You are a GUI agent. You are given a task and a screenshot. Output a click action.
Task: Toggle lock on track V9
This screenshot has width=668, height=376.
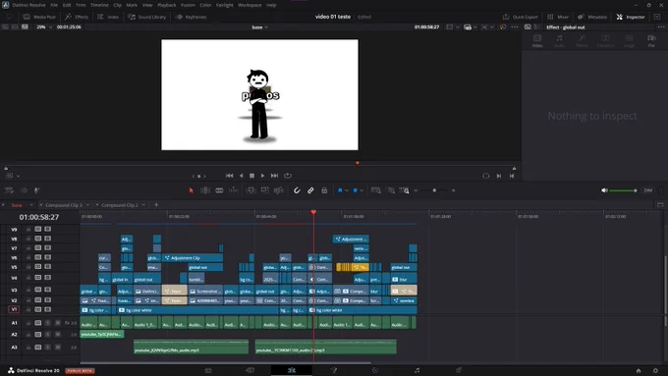point(28,229)
